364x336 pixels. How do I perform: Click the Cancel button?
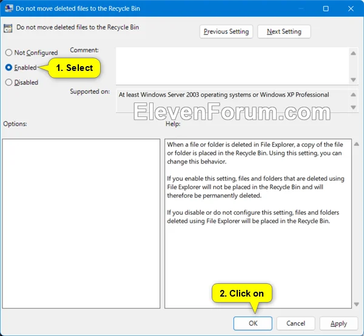(295, 323)
